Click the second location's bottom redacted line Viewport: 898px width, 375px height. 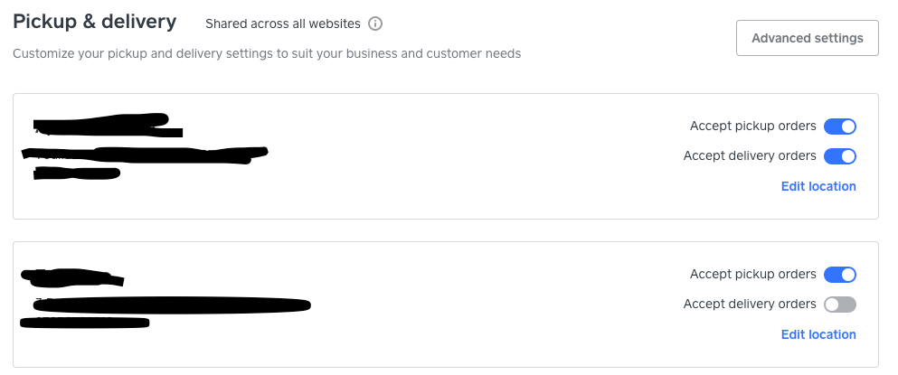[86, 321]
